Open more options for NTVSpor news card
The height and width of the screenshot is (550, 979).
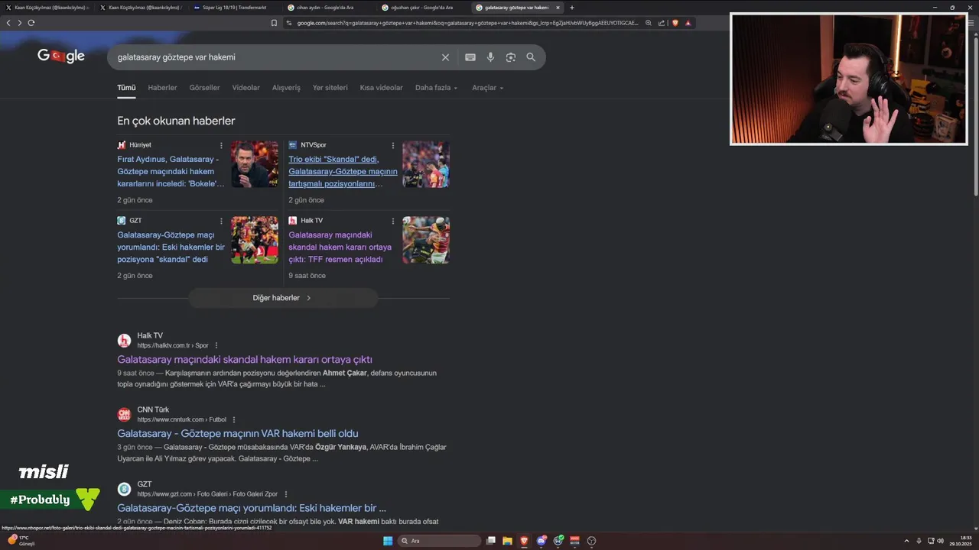(393, 145)
